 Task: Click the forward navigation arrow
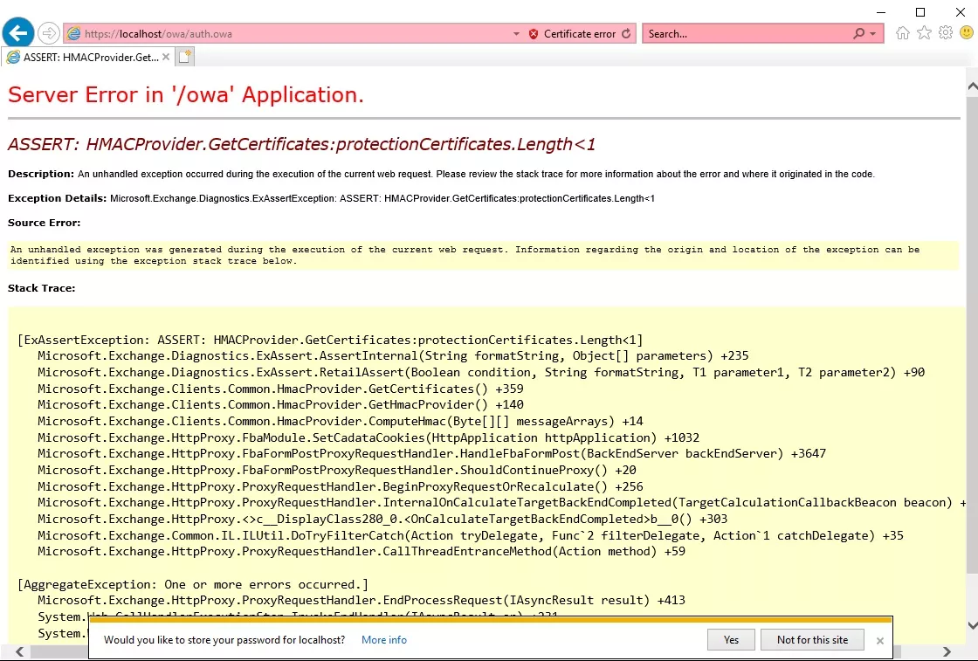[x=49, y=33]
